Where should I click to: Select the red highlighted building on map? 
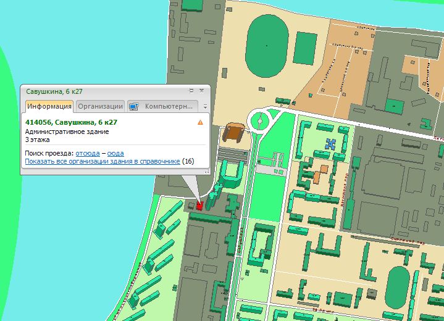pyautogui.click(x=199, y=206)
